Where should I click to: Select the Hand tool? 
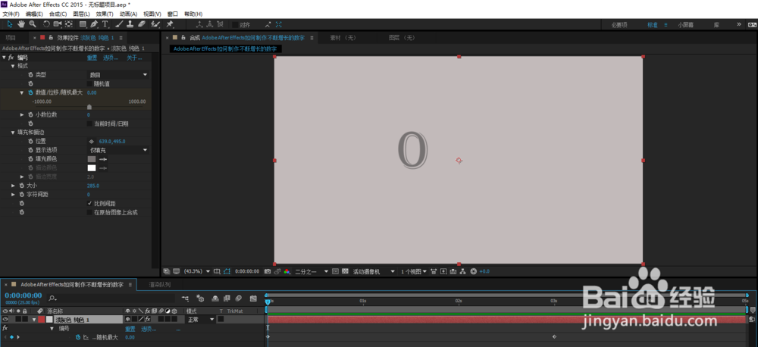[x=21, y=24]
